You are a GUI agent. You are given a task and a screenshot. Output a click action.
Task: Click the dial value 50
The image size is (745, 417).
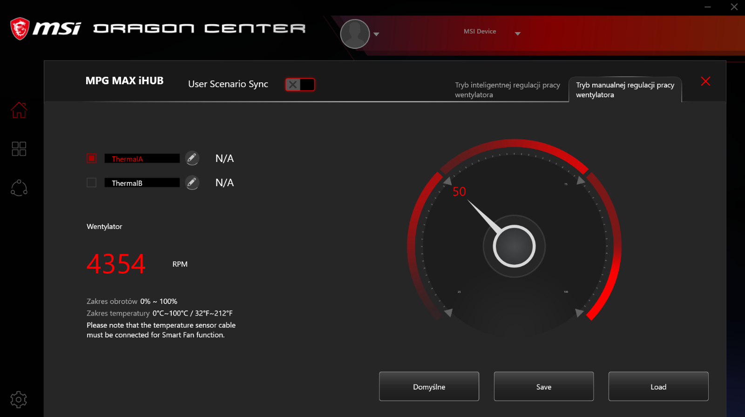459,192
